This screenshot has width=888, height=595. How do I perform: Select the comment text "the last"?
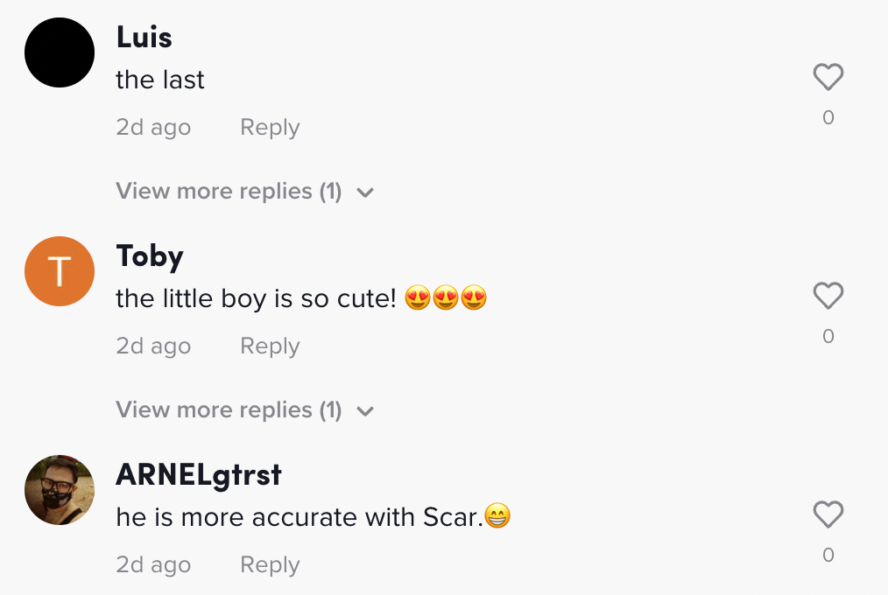[160, 80]
